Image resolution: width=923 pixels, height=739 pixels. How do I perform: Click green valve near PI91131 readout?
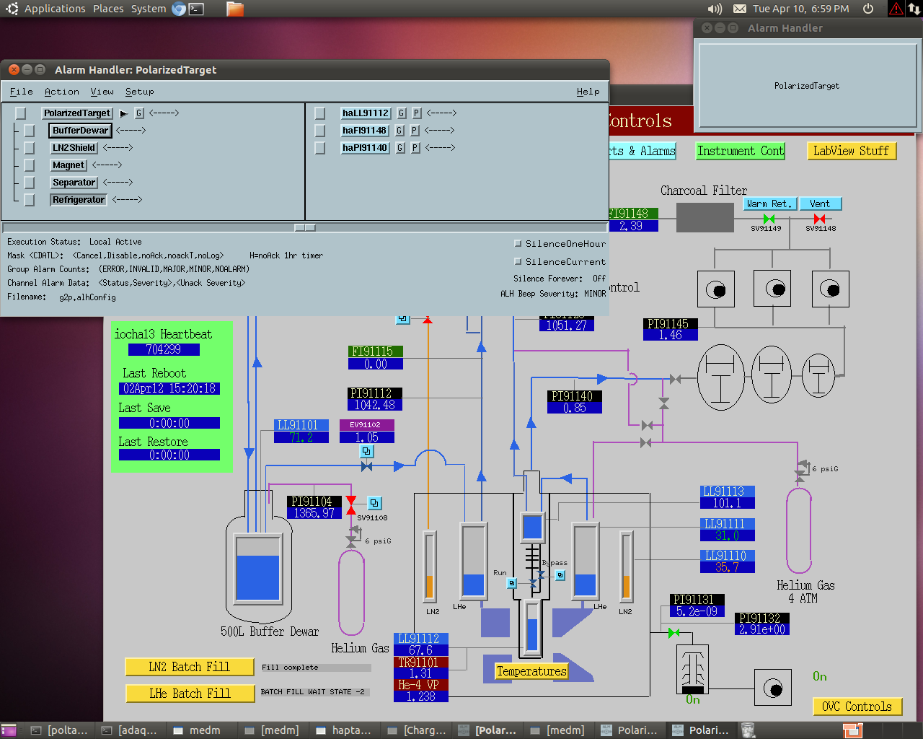674,633
